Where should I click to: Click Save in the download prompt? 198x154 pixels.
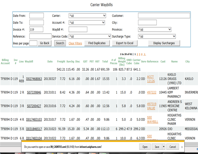[157, 147]
